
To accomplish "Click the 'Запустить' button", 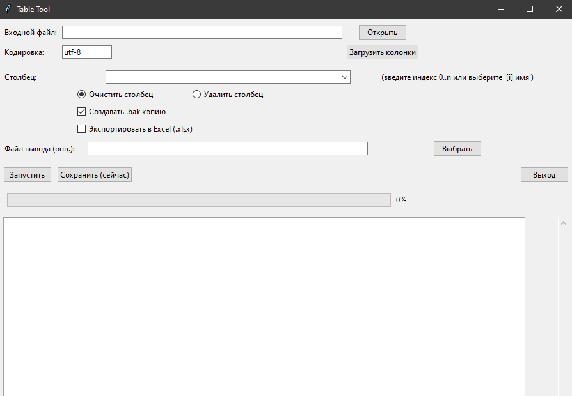I will (28, 175).
